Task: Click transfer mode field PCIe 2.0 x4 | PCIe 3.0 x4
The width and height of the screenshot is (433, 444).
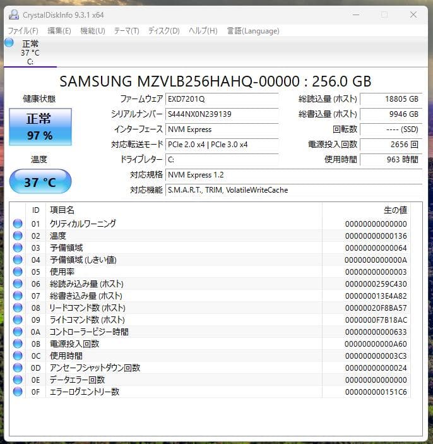Action: coord(222,145)
